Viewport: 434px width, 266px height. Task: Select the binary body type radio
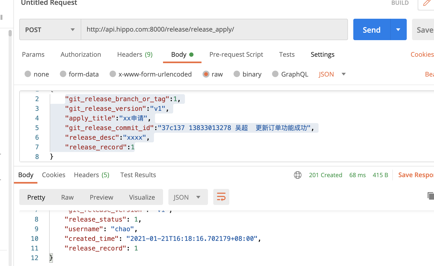(x=237, y=74)
